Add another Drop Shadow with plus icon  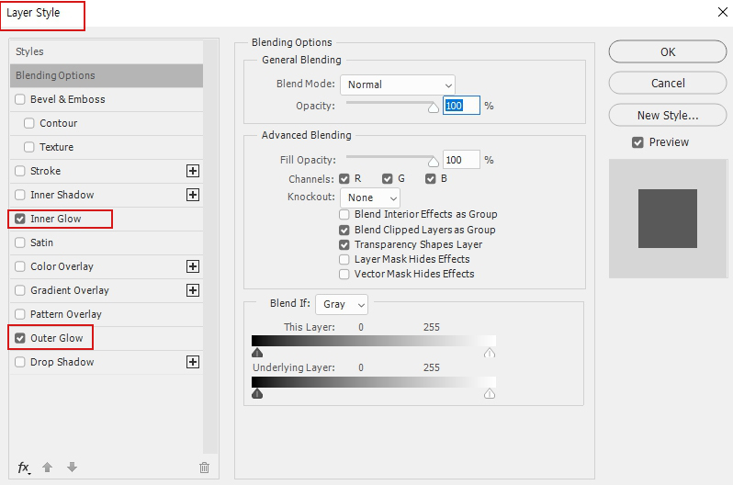[x=193, y=362]
